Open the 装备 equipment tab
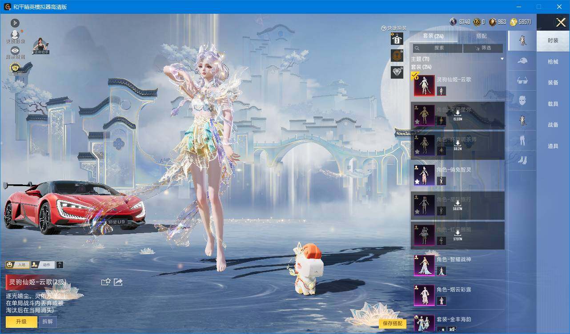This screenshot has width=570, height=334. (553, 83)
